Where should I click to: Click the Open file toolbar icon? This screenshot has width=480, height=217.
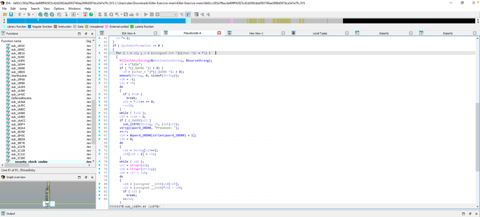5,14
